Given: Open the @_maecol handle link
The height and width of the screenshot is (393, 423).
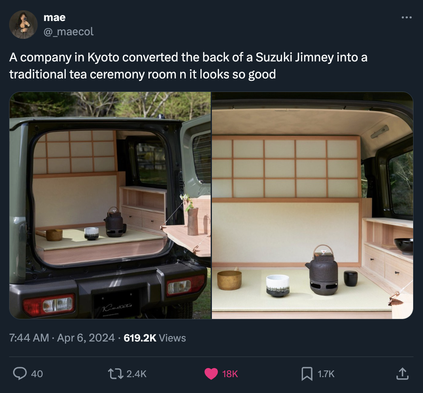Looking at the screenshot, I should pos(69,32).
